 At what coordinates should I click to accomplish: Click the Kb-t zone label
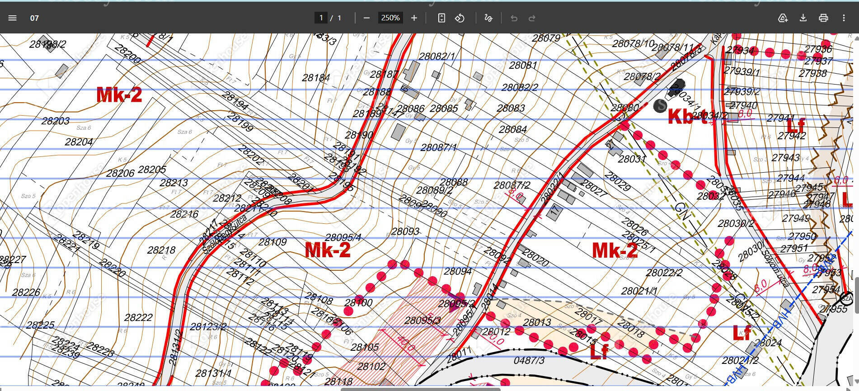(688, 116)
